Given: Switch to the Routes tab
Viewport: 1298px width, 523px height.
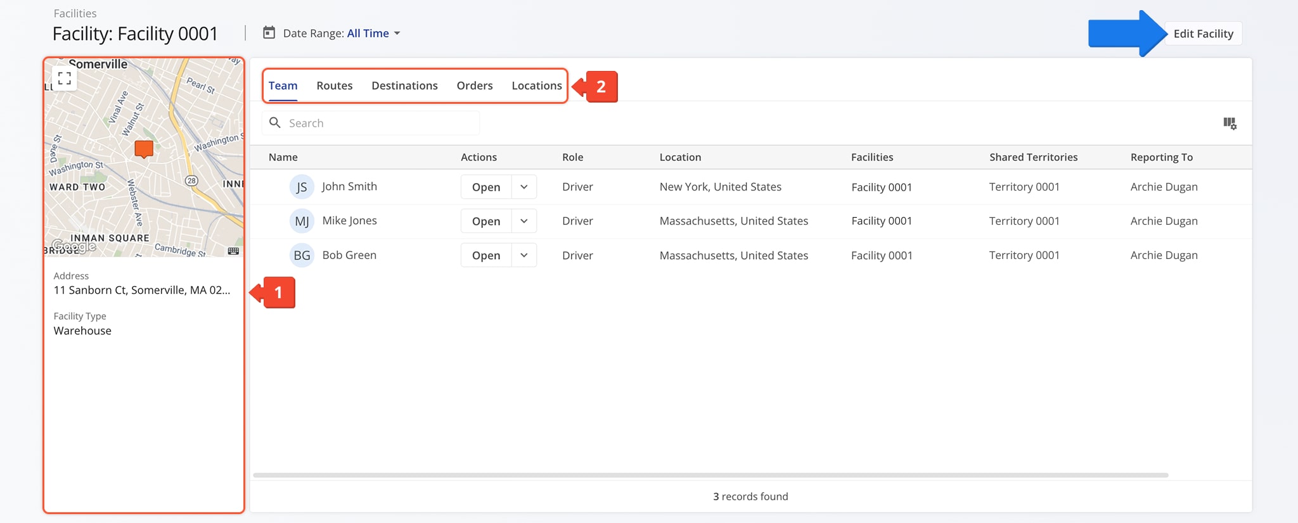Looking at the screenshot, I should click(334, 85).
